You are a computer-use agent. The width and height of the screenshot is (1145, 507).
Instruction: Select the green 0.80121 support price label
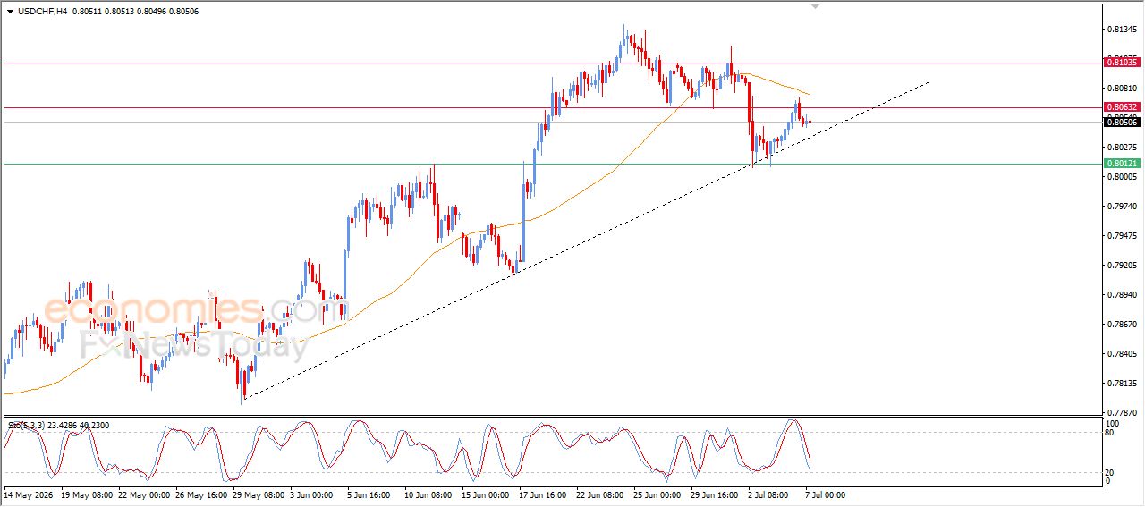coord(1122,164)
